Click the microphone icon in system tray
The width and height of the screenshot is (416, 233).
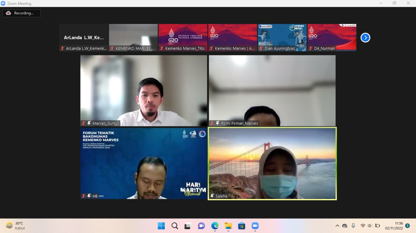click(x=353, y=226)
